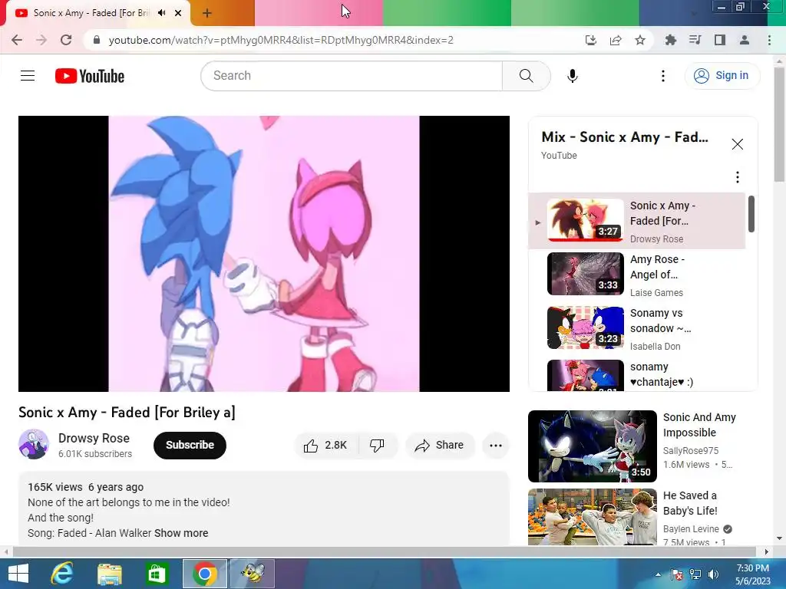Screen dimensions: 786x589
Task: Subscribe to Drowsy Rose
Action: (x=190, y=445)
